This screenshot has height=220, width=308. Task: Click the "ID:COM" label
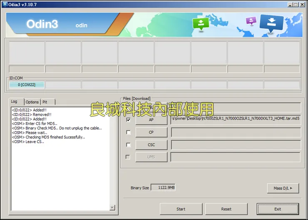click(16, 78)
